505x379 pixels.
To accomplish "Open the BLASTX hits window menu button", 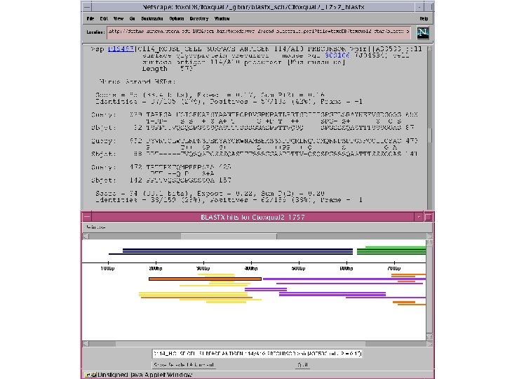I will (x=87, y=217).
